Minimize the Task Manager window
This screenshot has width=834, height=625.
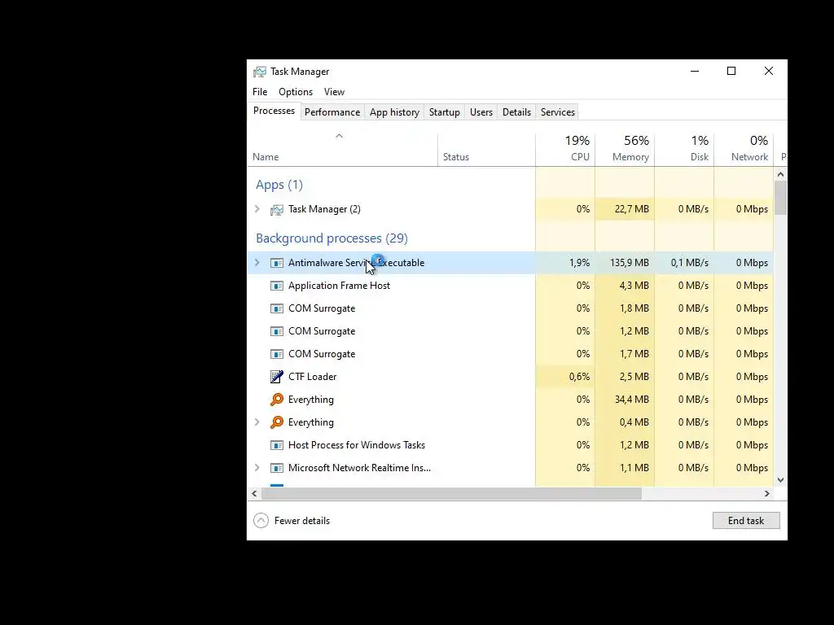point(695,72)
